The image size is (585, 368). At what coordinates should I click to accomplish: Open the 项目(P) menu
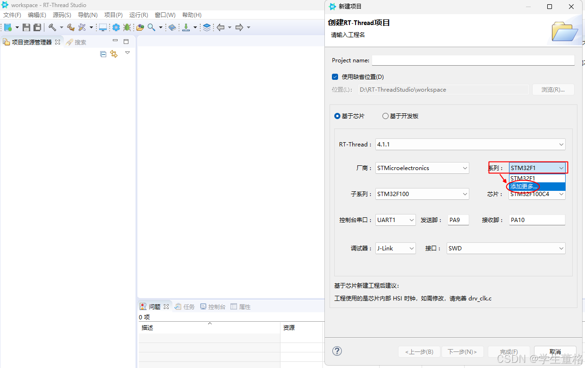pos(113,15)
